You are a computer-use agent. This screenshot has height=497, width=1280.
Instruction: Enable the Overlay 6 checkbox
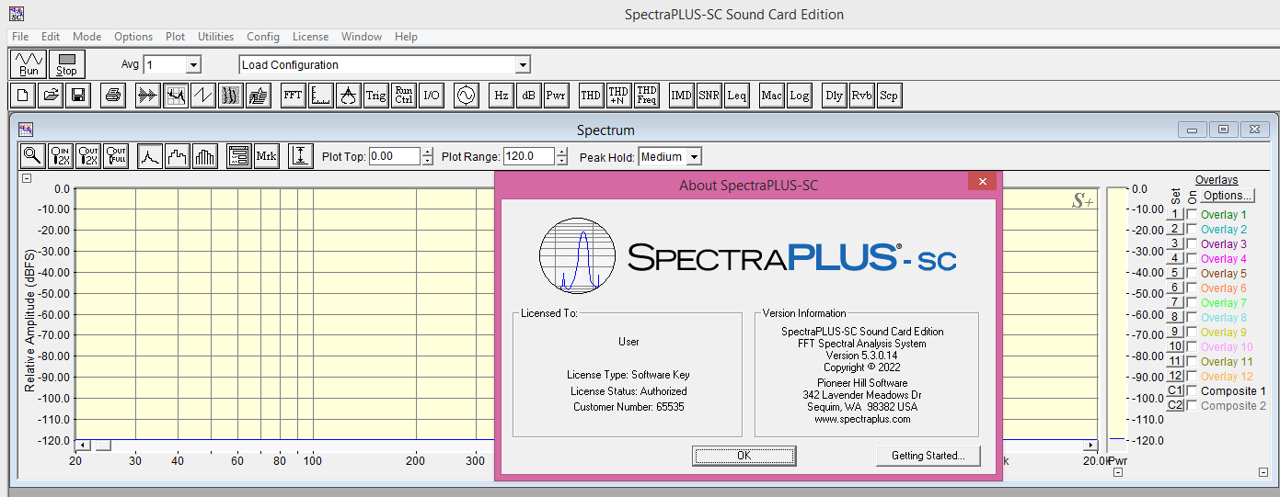(1193, 288)
